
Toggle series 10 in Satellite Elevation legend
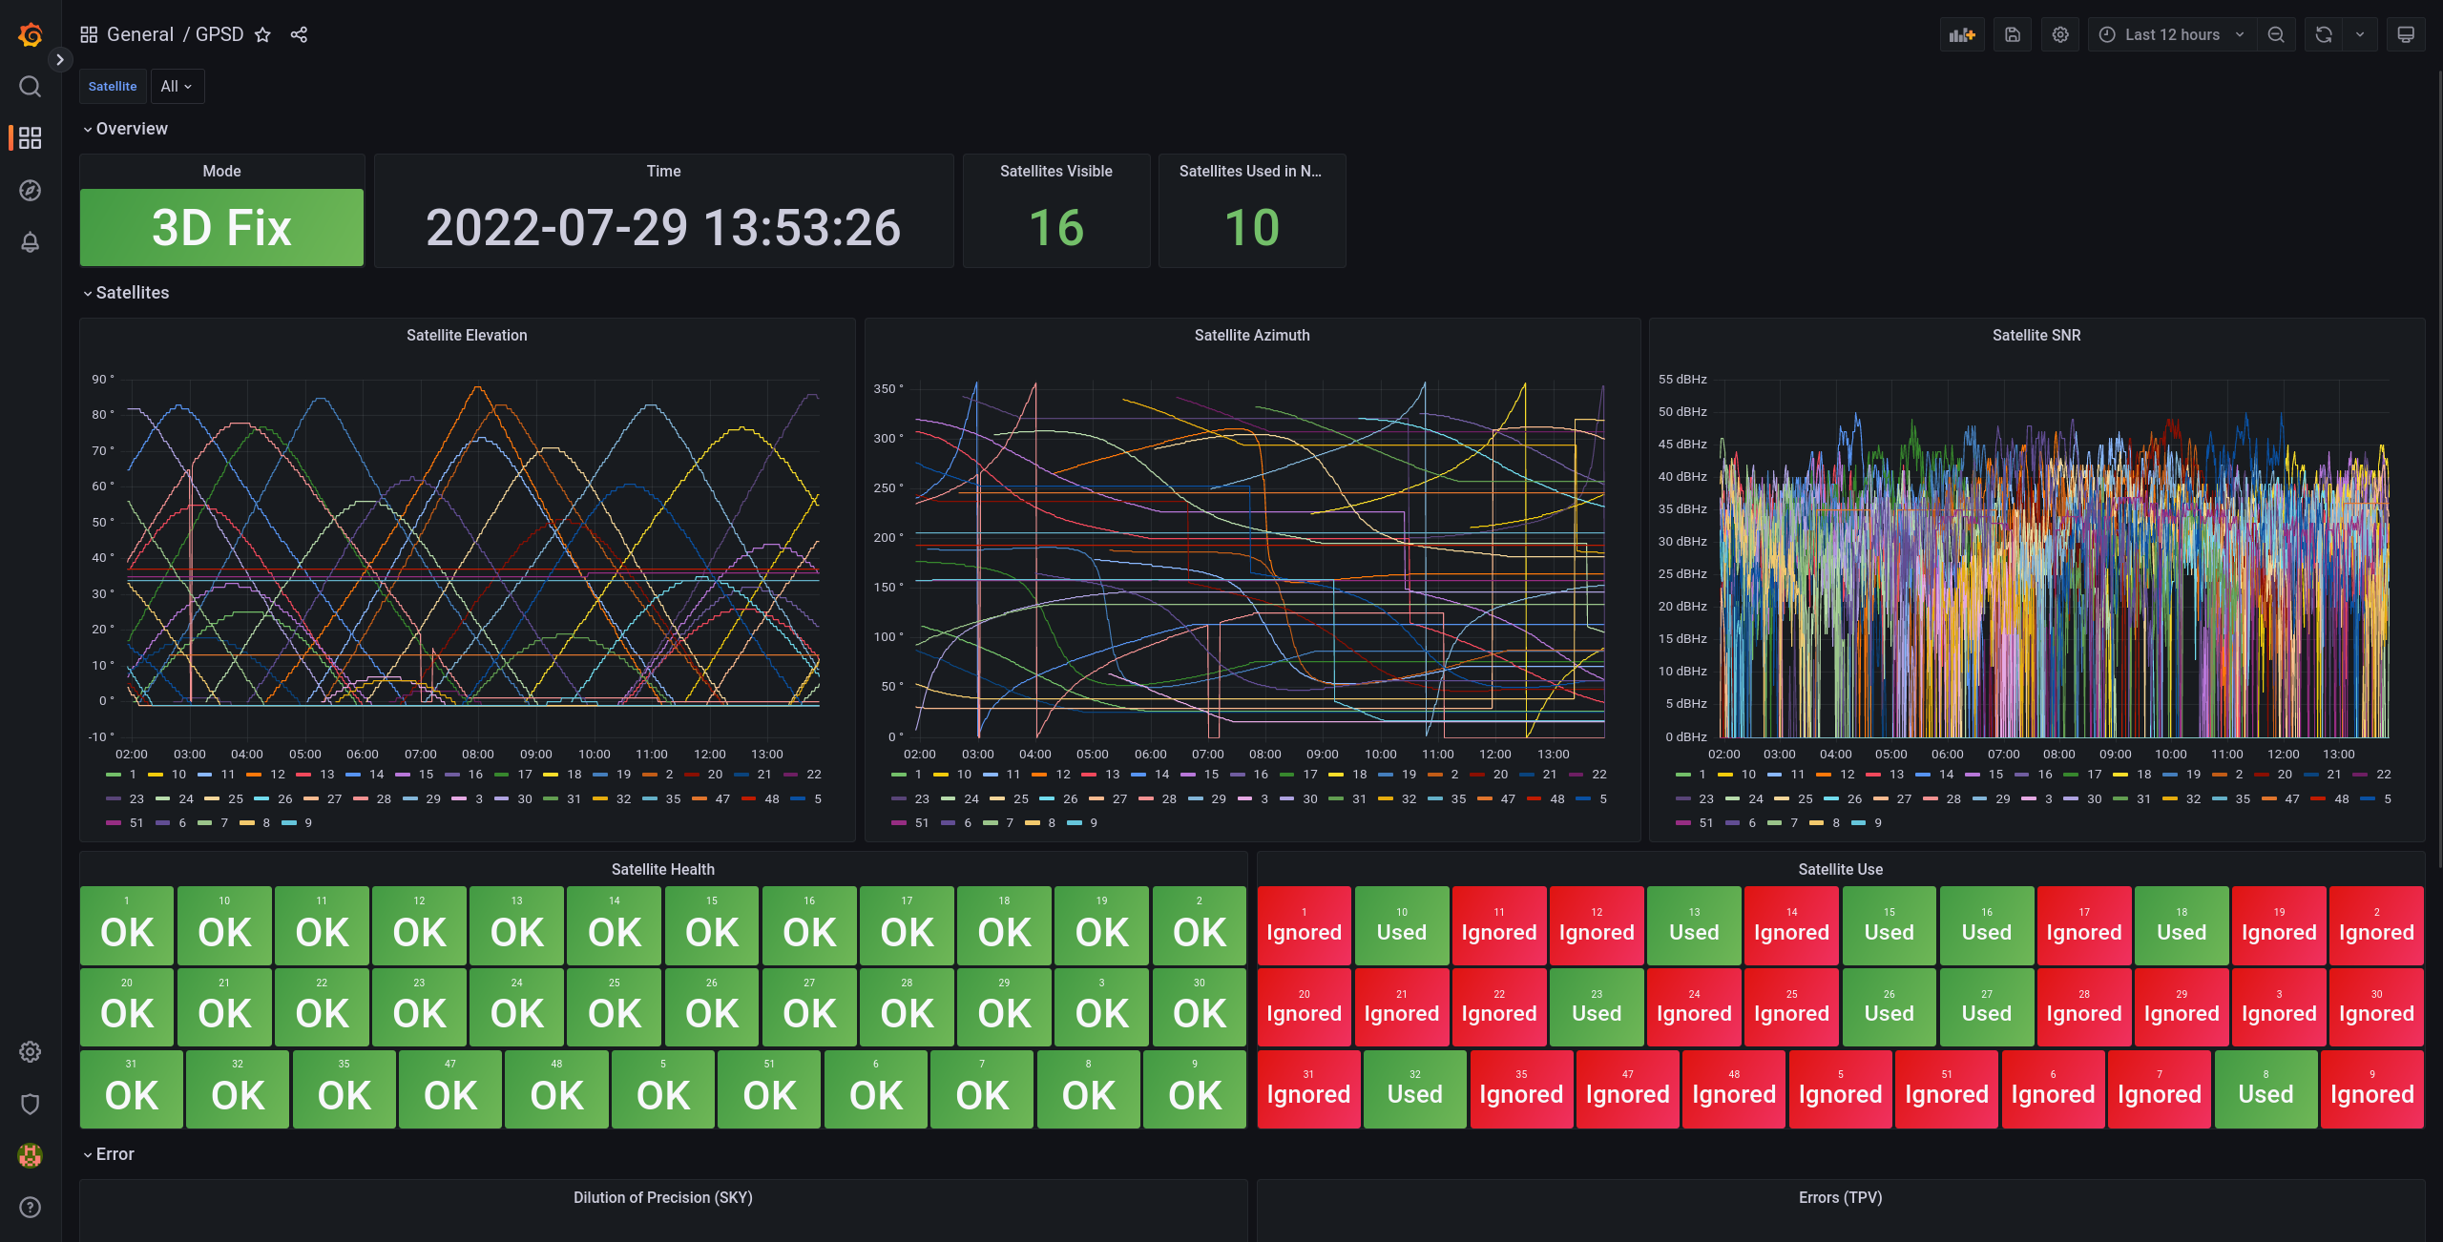(177, 775)
